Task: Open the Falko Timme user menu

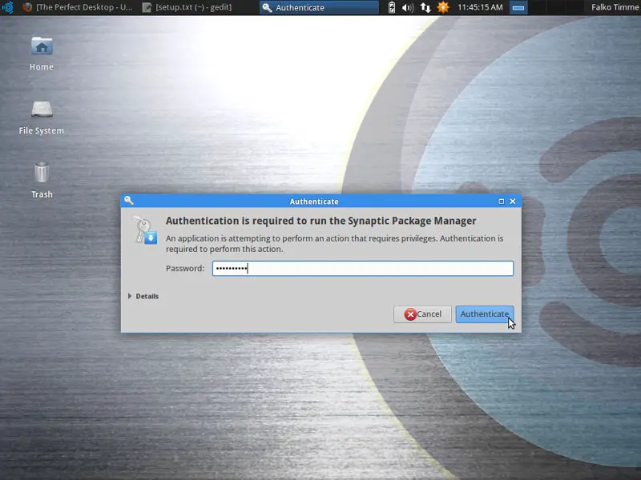Action: (x=615, y=7)
